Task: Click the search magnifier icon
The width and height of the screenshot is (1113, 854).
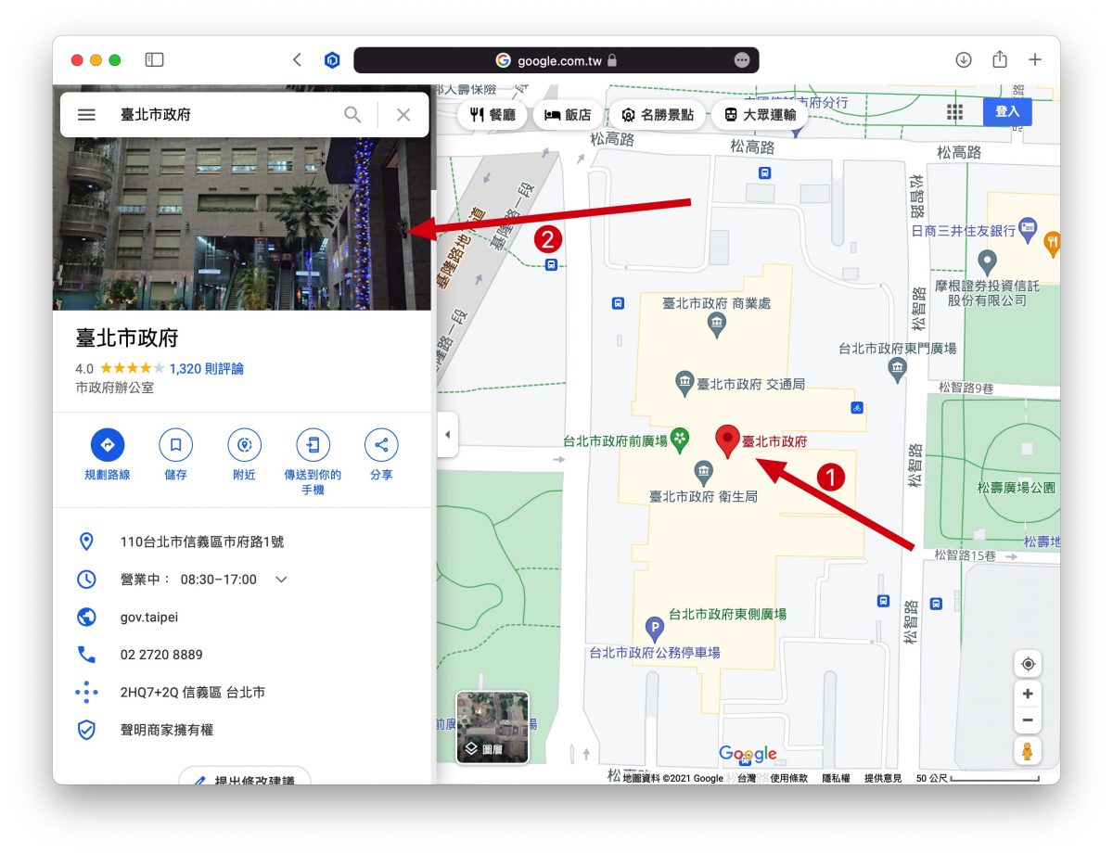Action: click(352, 115)
